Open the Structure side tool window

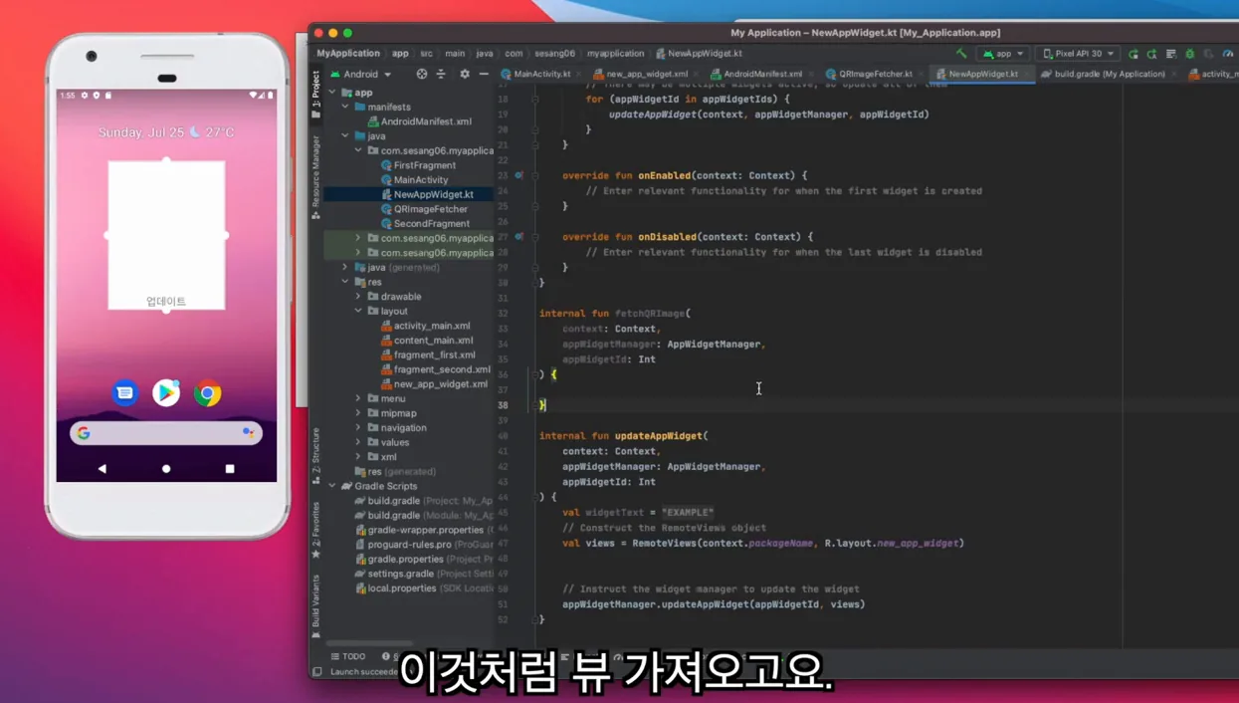(316, 456)
